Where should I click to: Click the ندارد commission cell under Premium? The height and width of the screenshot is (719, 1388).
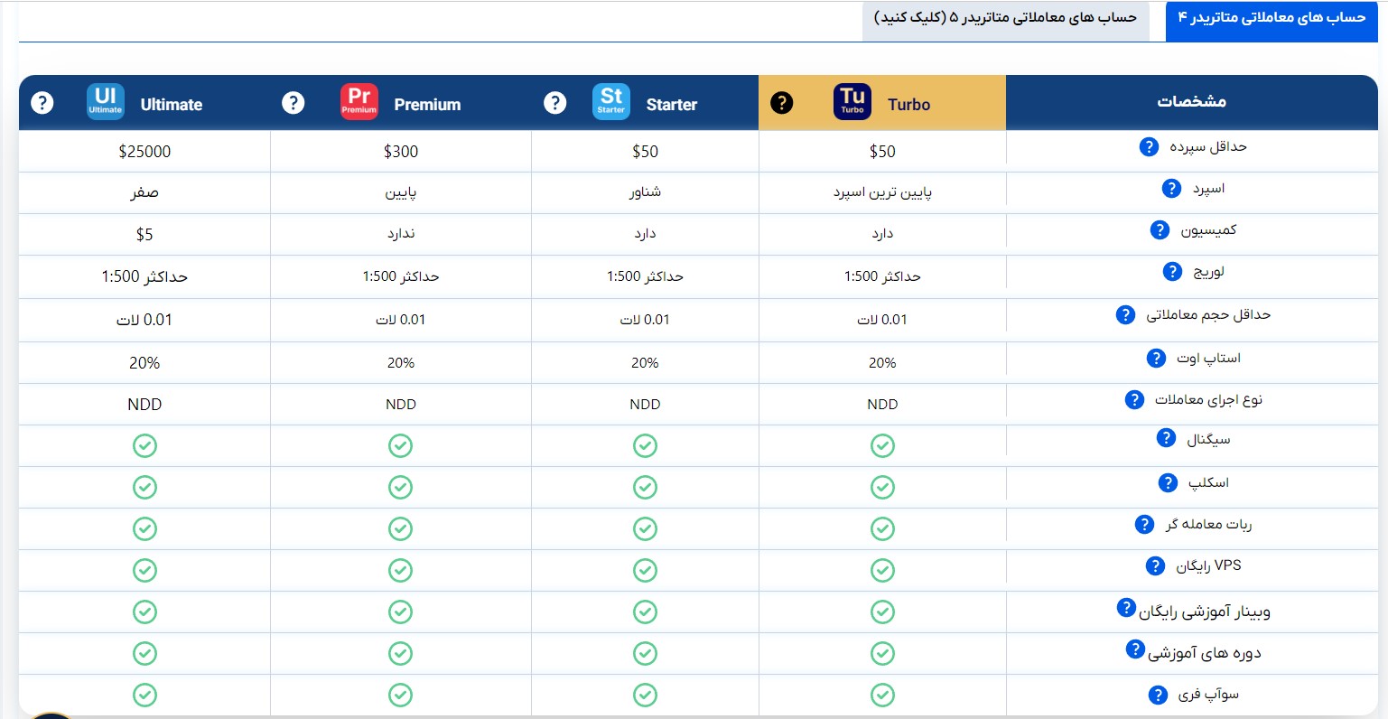(x=401, y=234)
